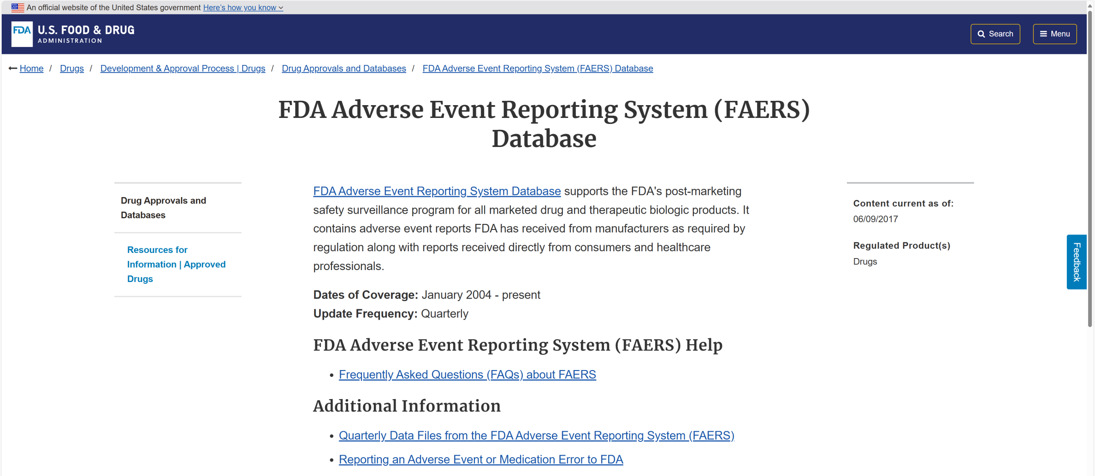The image size is (1095, 476).
Task: Open Frequently Asked Questions about FAERS
Action: click(x=467, y=374)
